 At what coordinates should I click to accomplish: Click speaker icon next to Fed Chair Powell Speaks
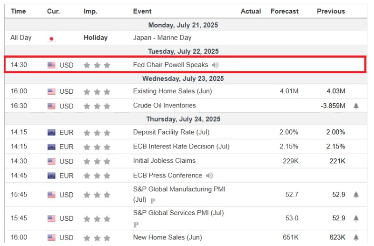(216, 65)
